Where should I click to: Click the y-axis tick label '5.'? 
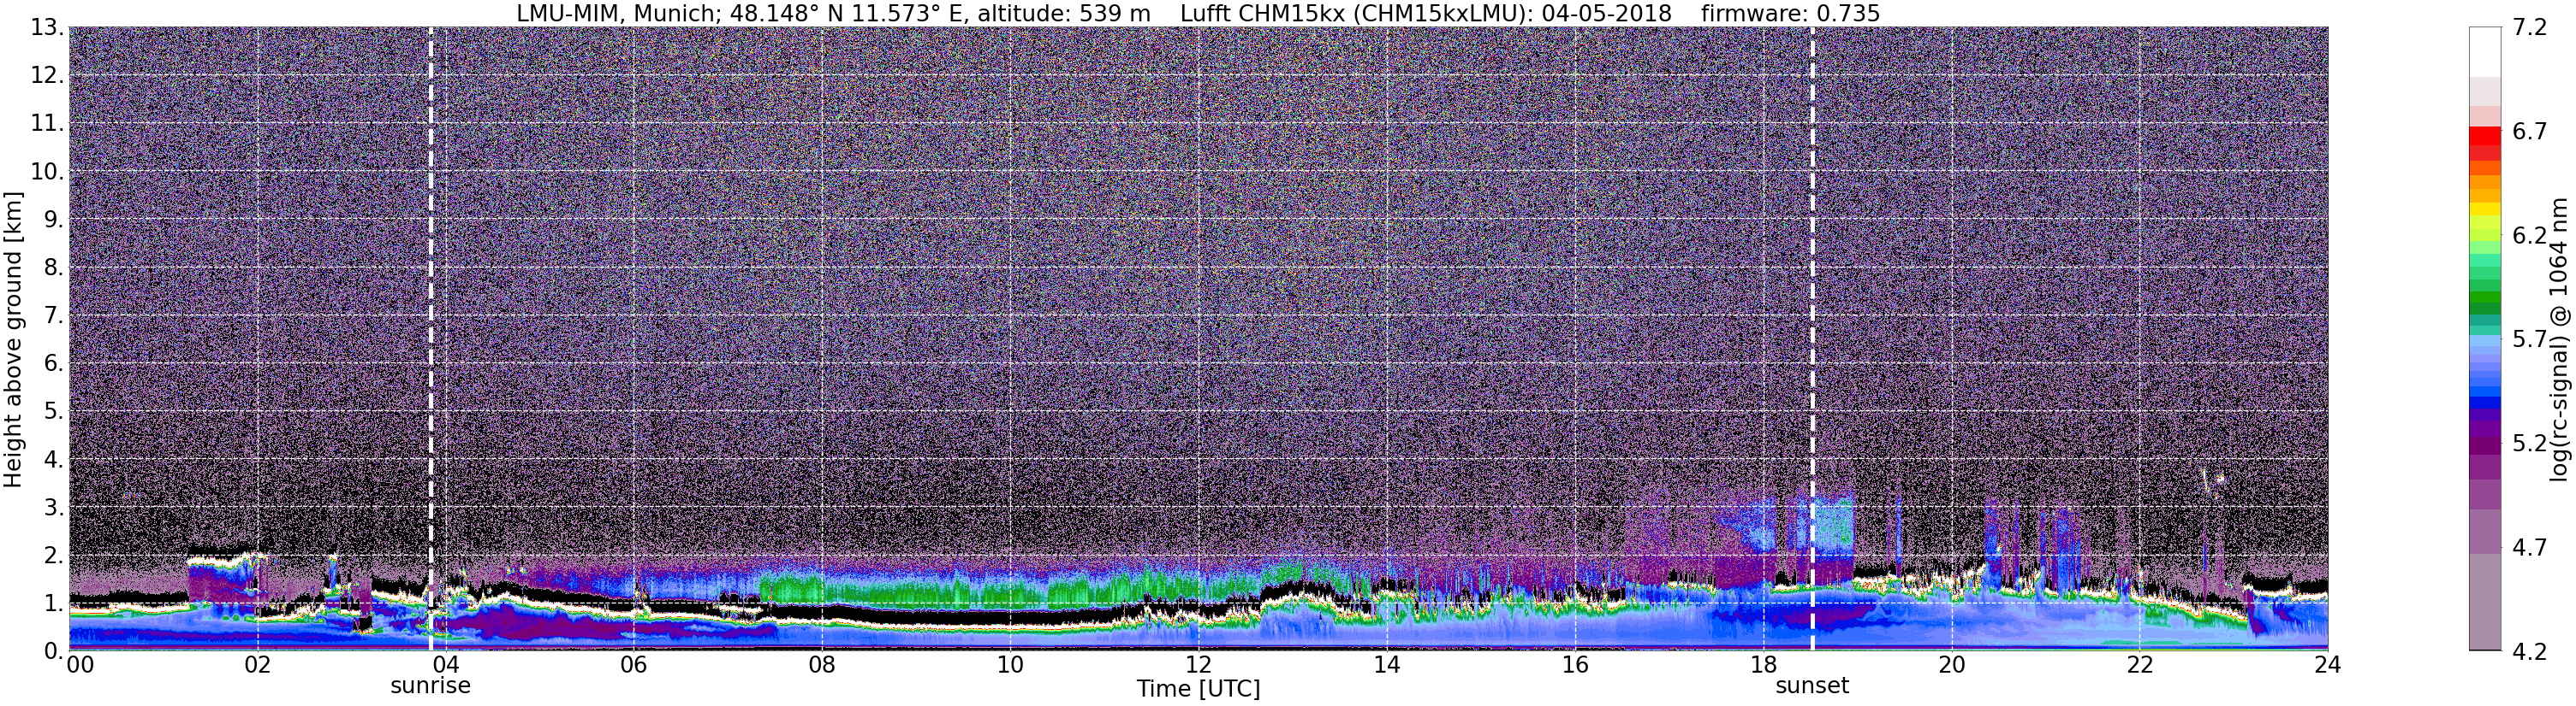point(54,411)
